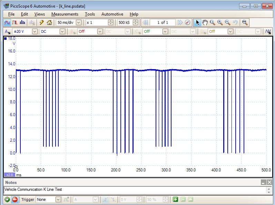Click the Notes text field
This screenshot has width=275, height=205.
tap(135, 190)
